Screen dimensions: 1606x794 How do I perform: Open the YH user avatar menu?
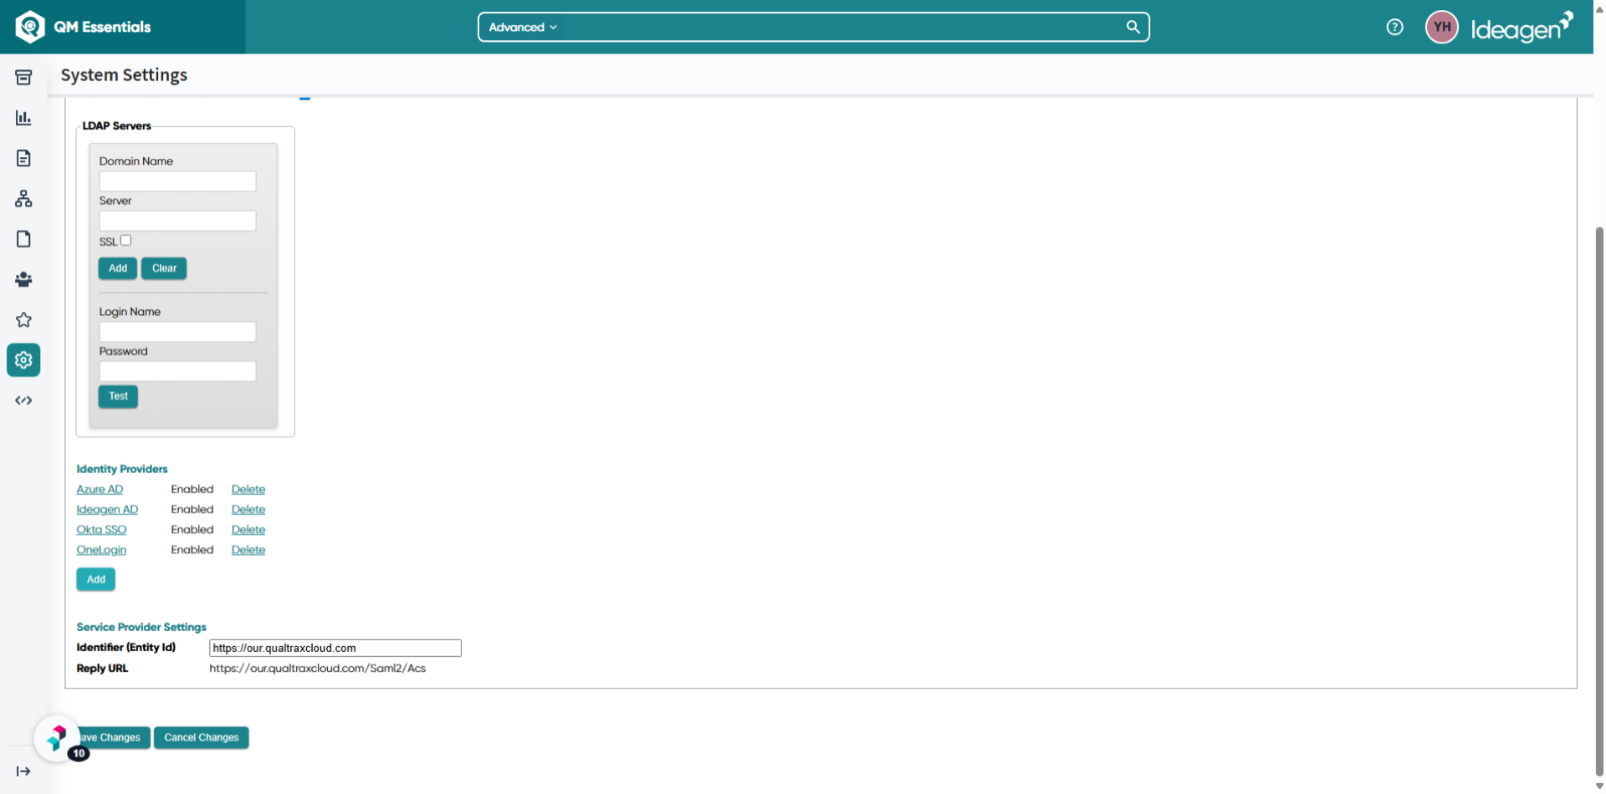coord(1441,27)
